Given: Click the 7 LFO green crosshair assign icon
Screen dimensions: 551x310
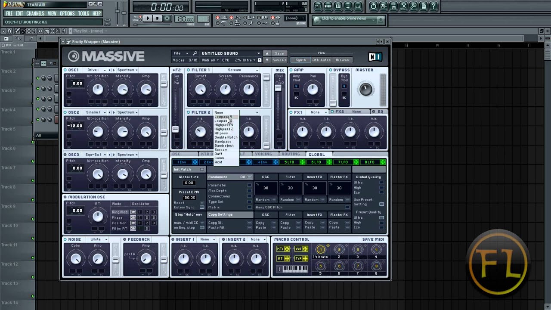Looking at the screenshot, I should pyautogui.click(x=356, y=162).
